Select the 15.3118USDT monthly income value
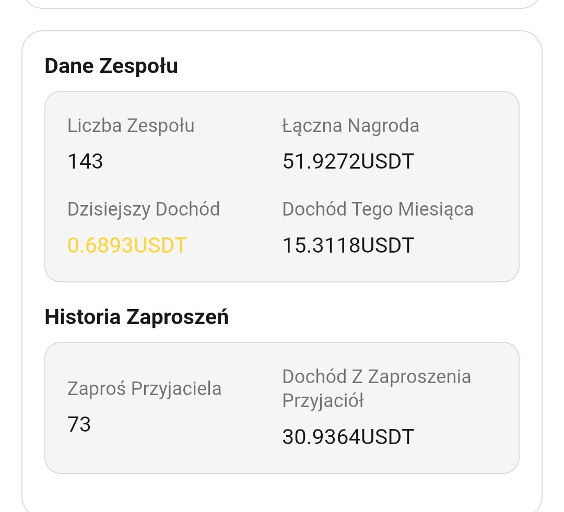Viewport: 564px width, 512px height. 348,245
